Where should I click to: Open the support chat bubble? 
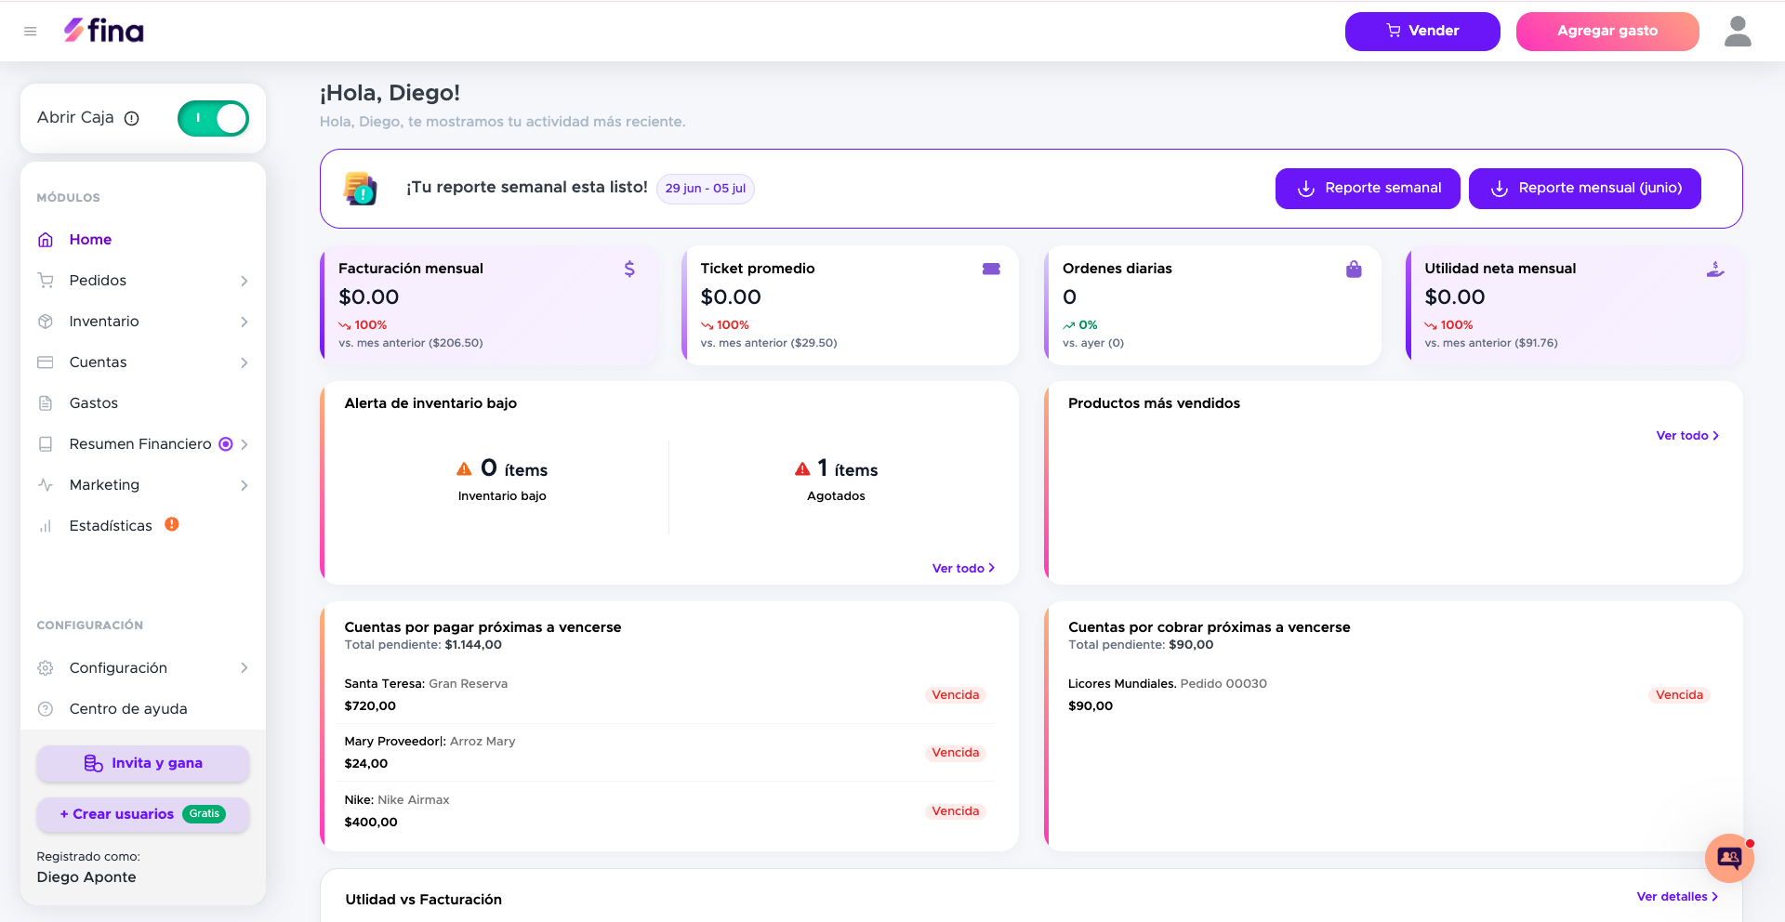click(1729, 858)
